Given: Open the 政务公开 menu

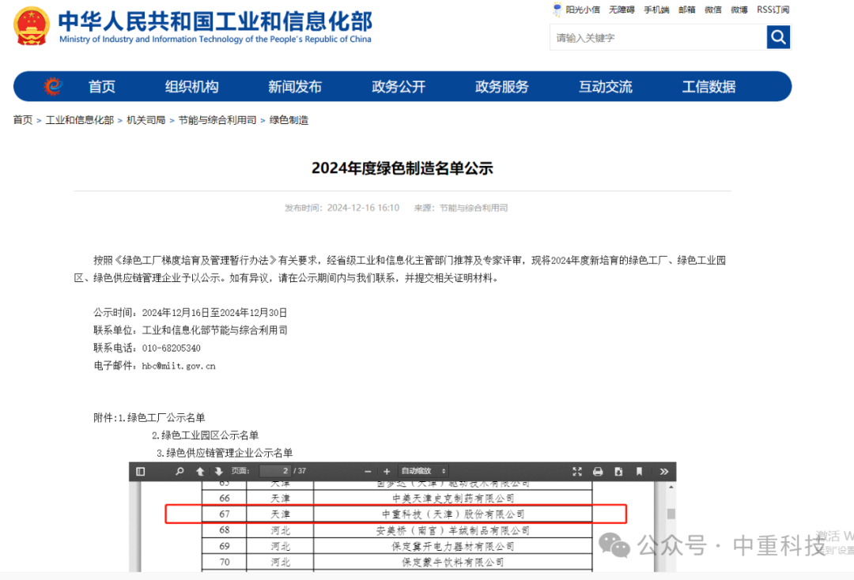Looking at the screenshot, I should pos(398,86).
